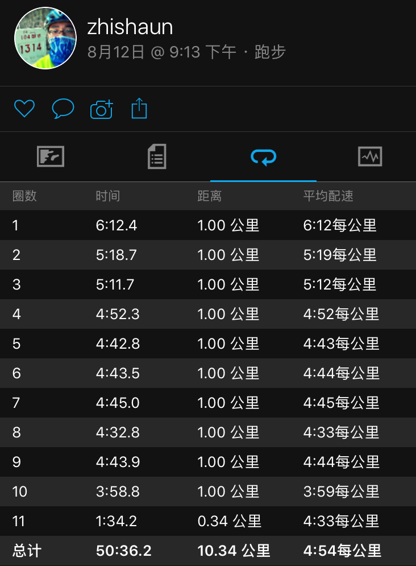The width and height of the screenshot is (416, 566).
Task: Open the charts graph tab
Action: (370, 156)
